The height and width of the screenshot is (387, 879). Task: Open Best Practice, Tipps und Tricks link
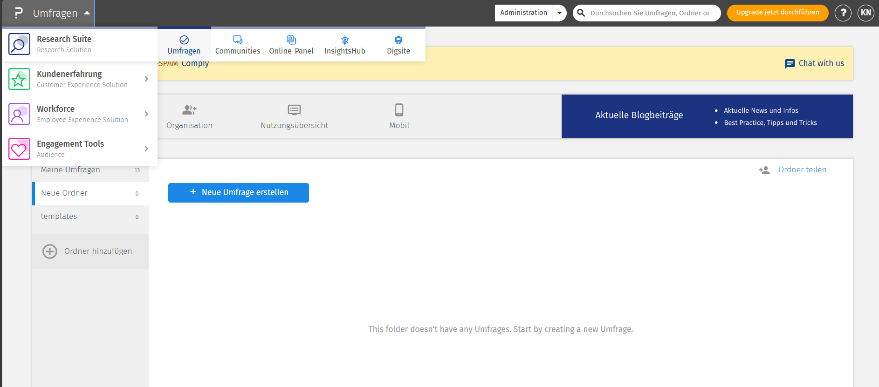tap(770, 122)
